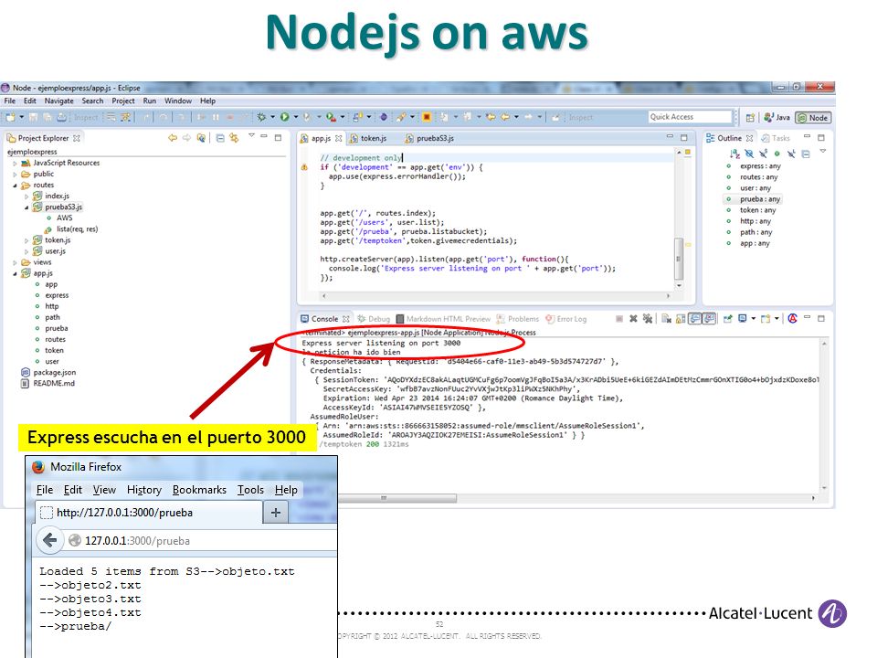Screen dimensions: 877x658
Task: Expand the public folder node
Action: pyautogui.click(x=16, y=174)
